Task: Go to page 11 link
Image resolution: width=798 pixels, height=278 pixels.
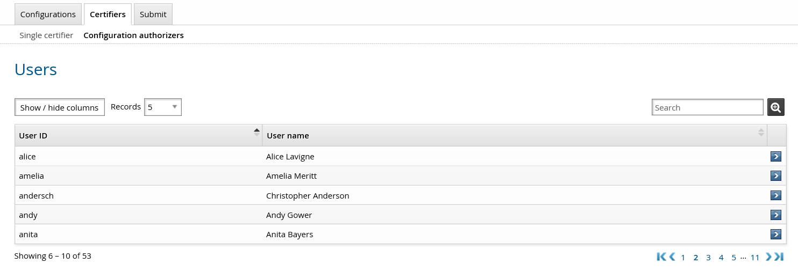Action: [755, 257]
